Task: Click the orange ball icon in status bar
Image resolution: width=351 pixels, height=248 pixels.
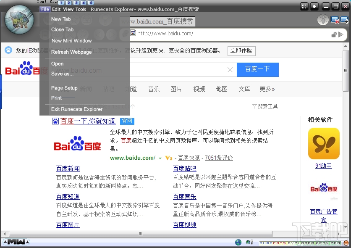Action: point(346,243)
